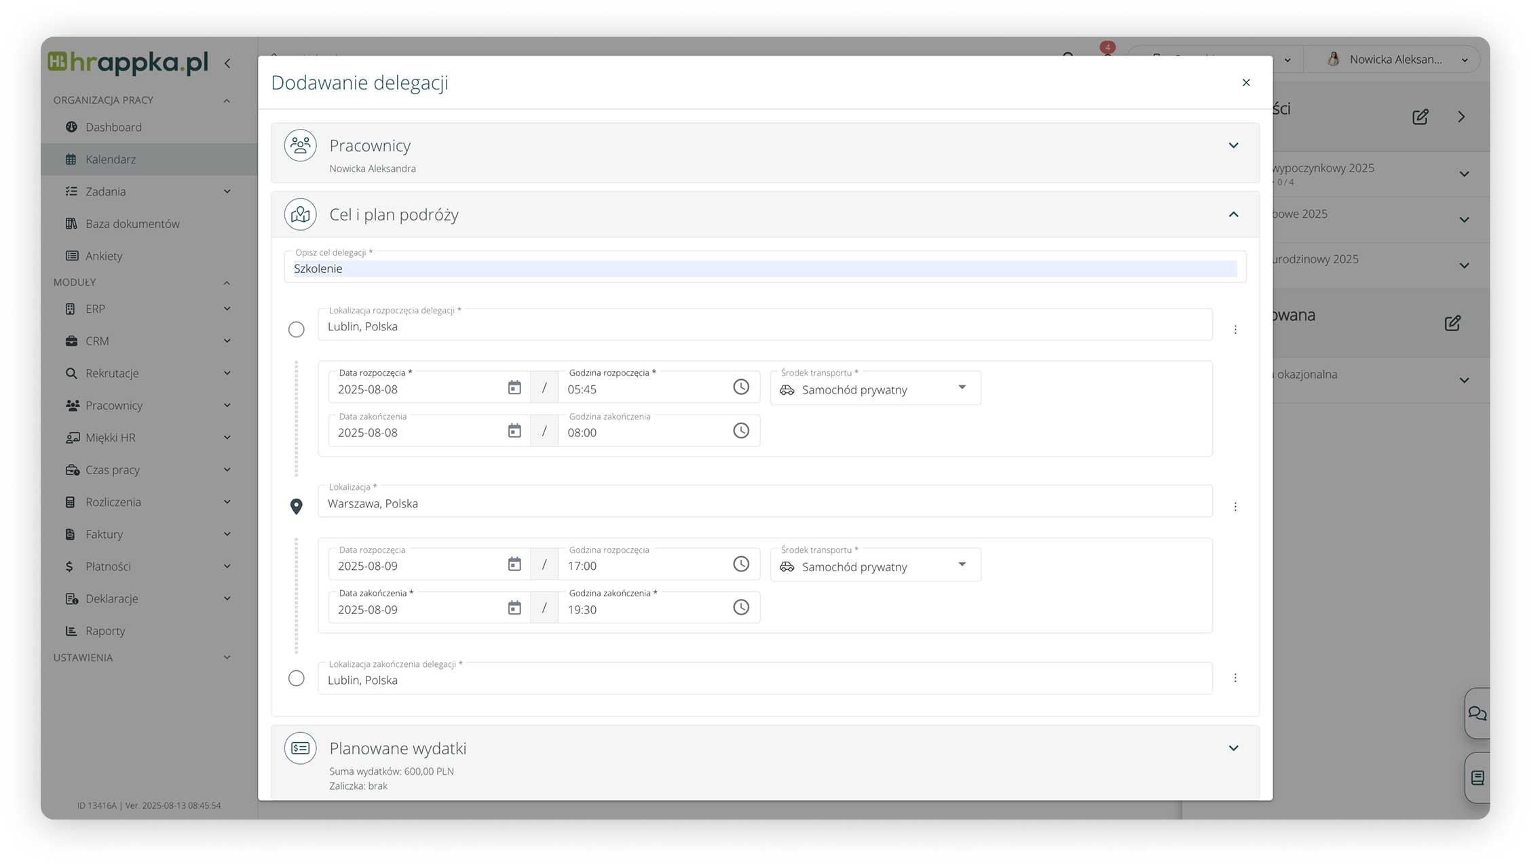Open calendar picker for 2025-08-09 Data zakończenia

(x=514, y=607)
